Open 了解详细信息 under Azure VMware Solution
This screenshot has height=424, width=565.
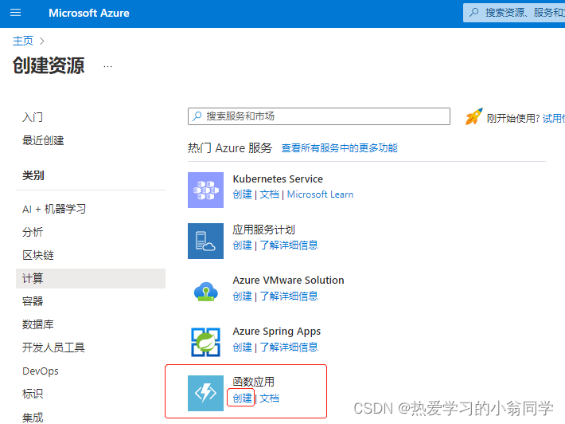(289, 296)
